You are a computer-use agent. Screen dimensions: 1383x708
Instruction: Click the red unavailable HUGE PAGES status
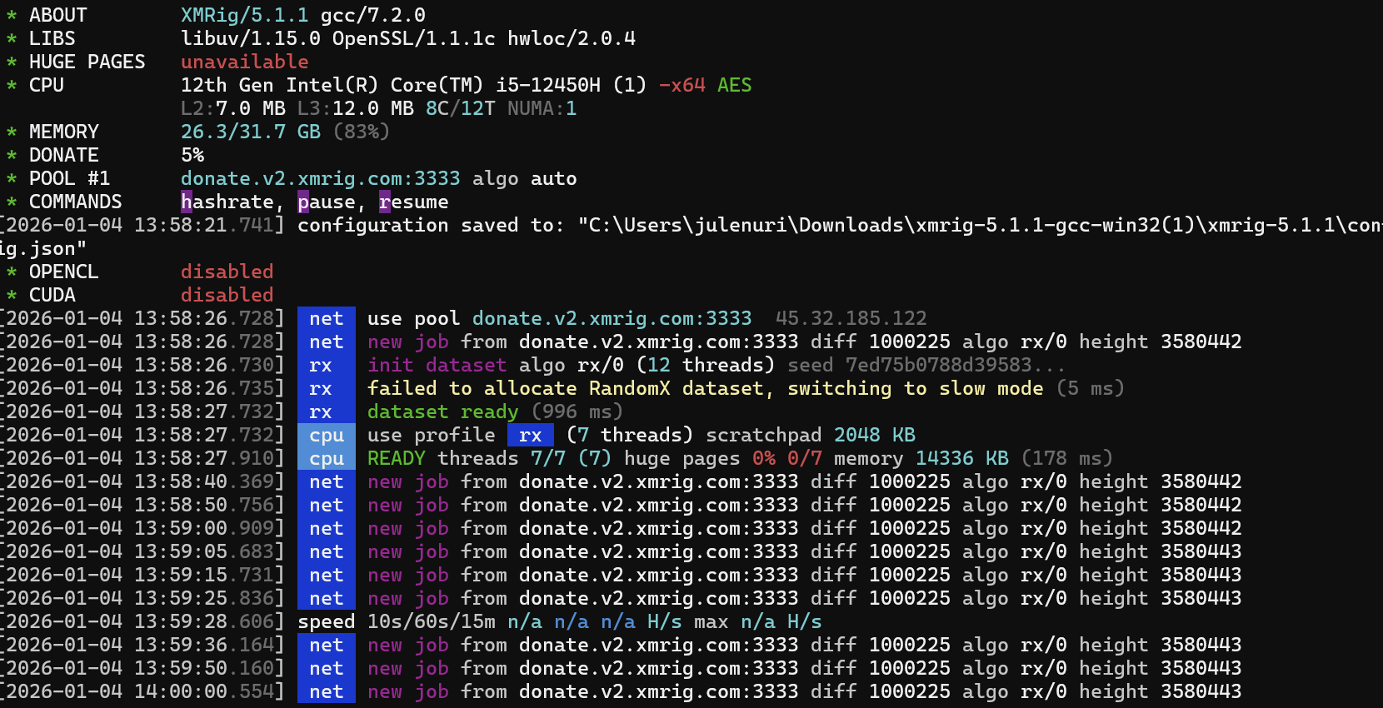point(244,62)
